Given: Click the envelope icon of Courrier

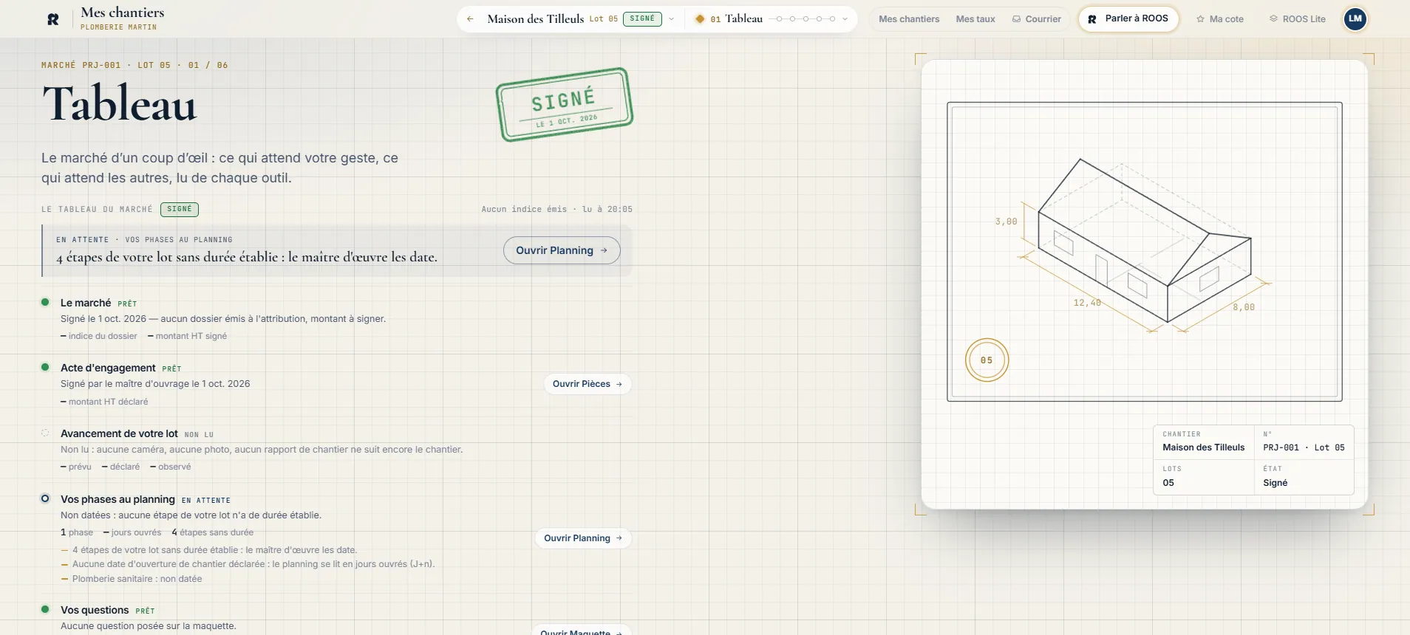Looking at the screenshot, I should tap(1016, 19).
